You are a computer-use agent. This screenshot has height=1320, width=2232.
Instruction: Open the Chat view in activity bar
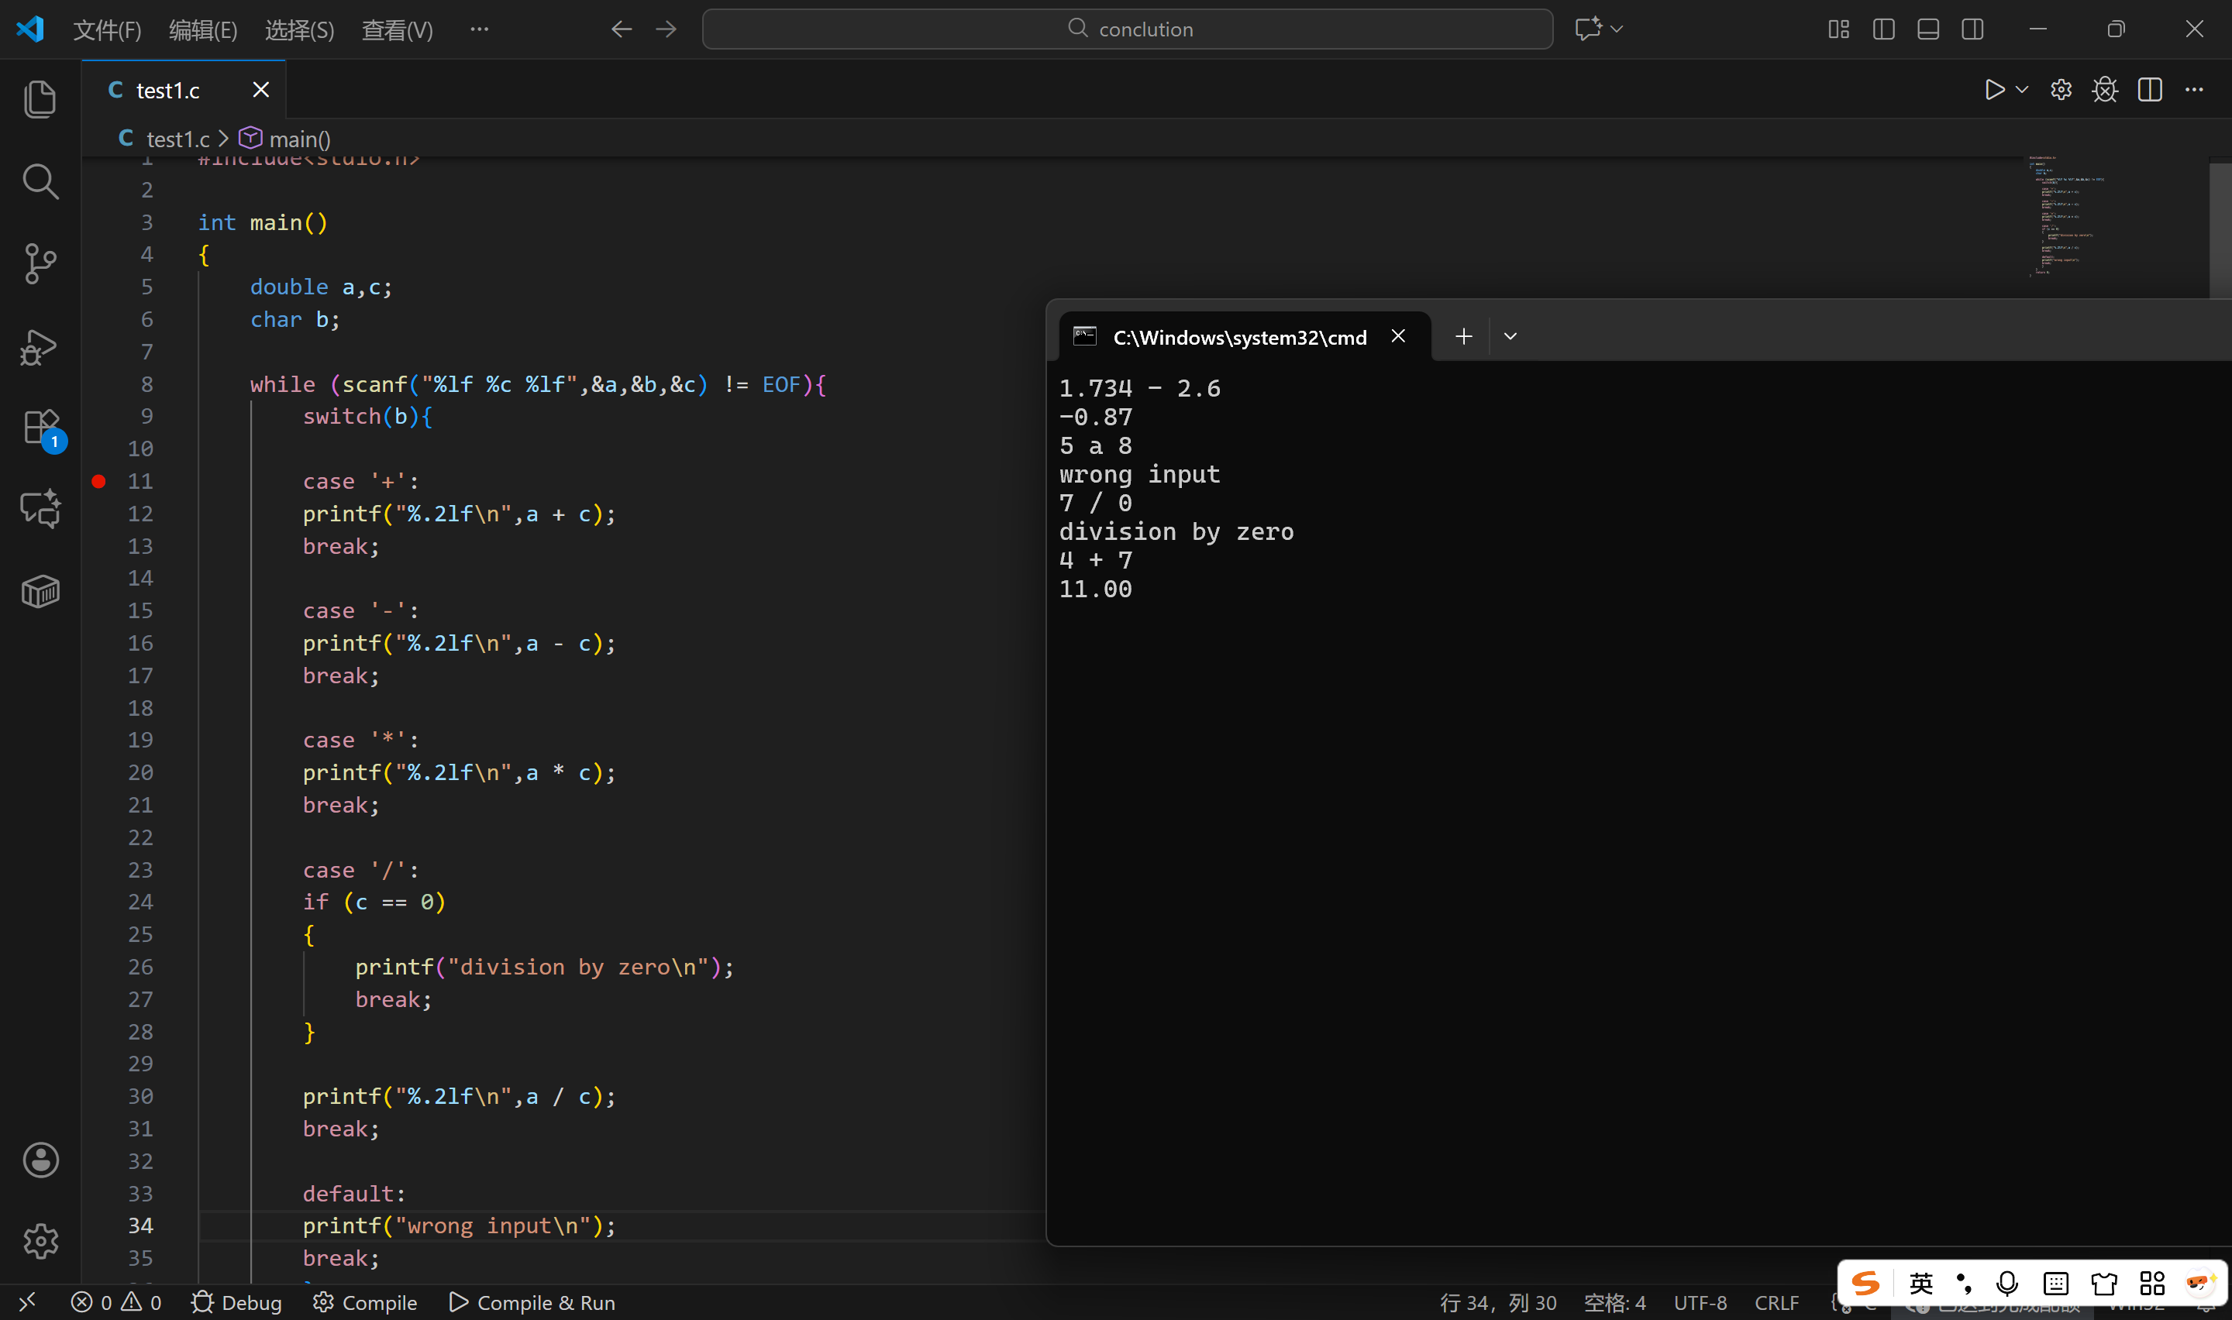[40, 509]
